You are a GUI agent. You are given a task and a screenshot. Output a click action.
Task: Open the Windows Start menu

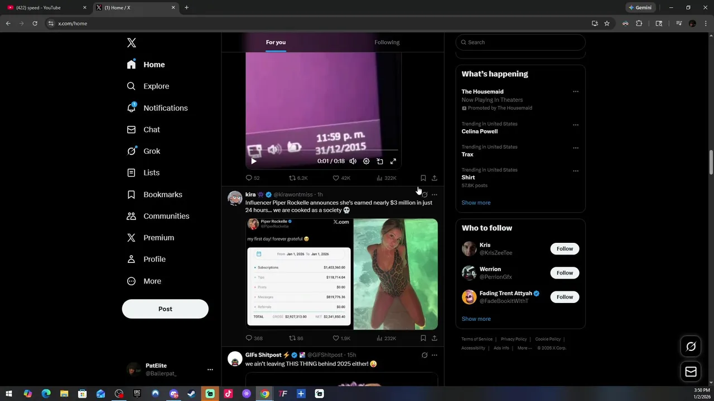click(9, 394)
